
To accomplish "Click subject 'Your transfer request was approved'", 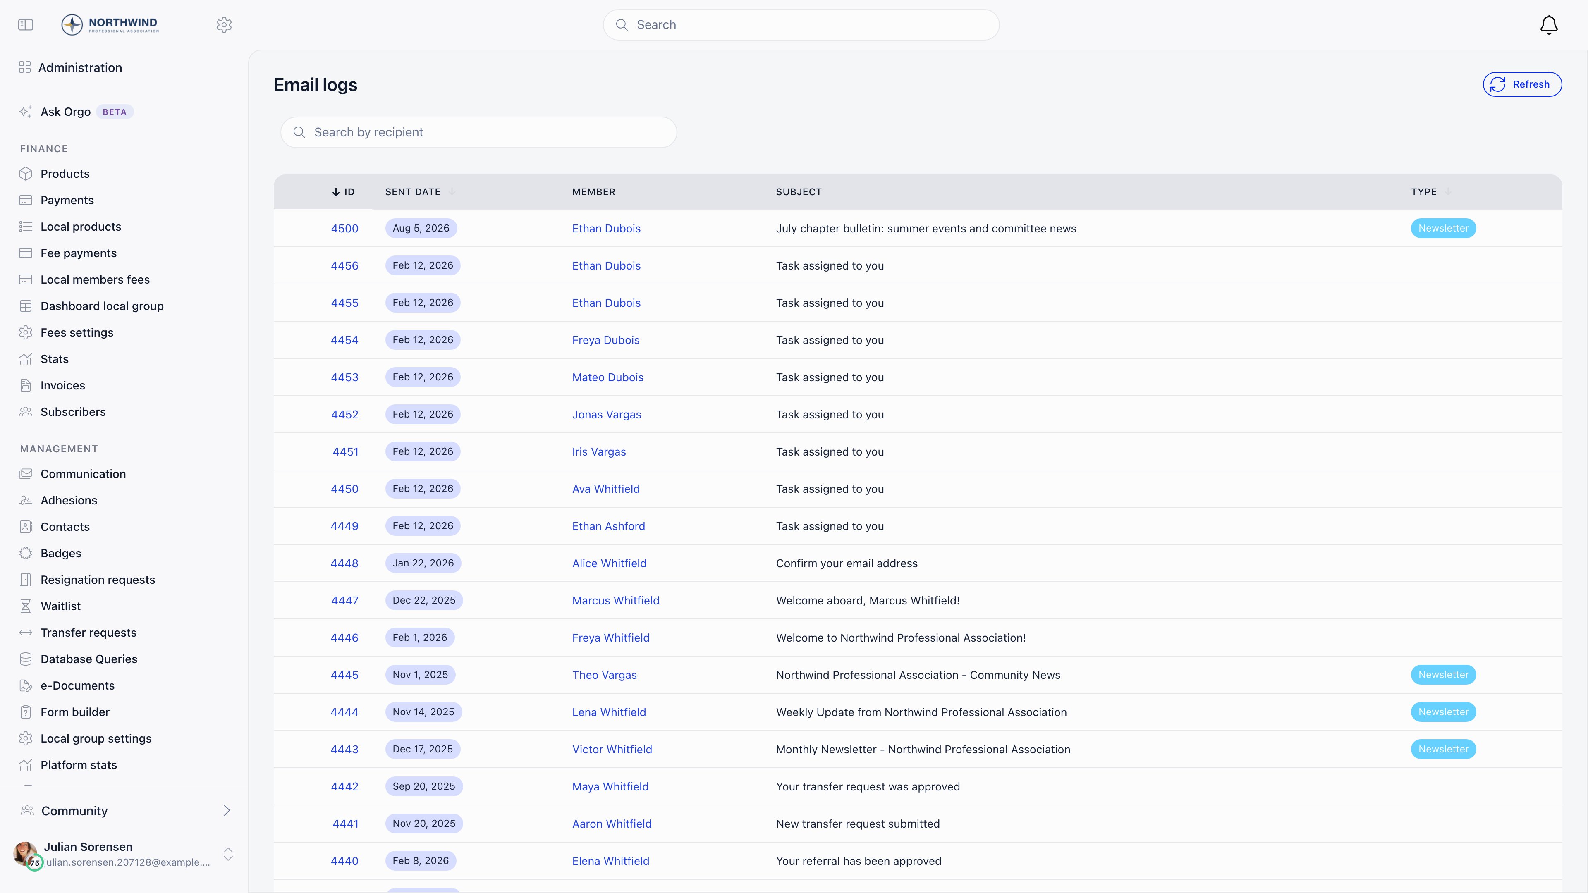I will [x=867, y=786].
